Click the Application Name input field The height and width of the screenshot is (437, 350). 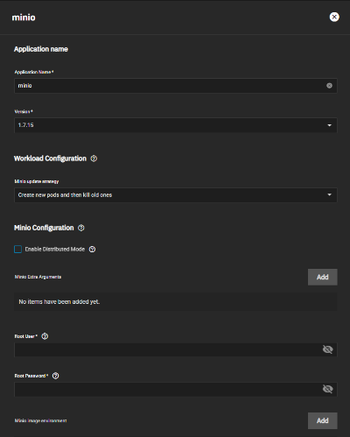[x=176, y=86]
